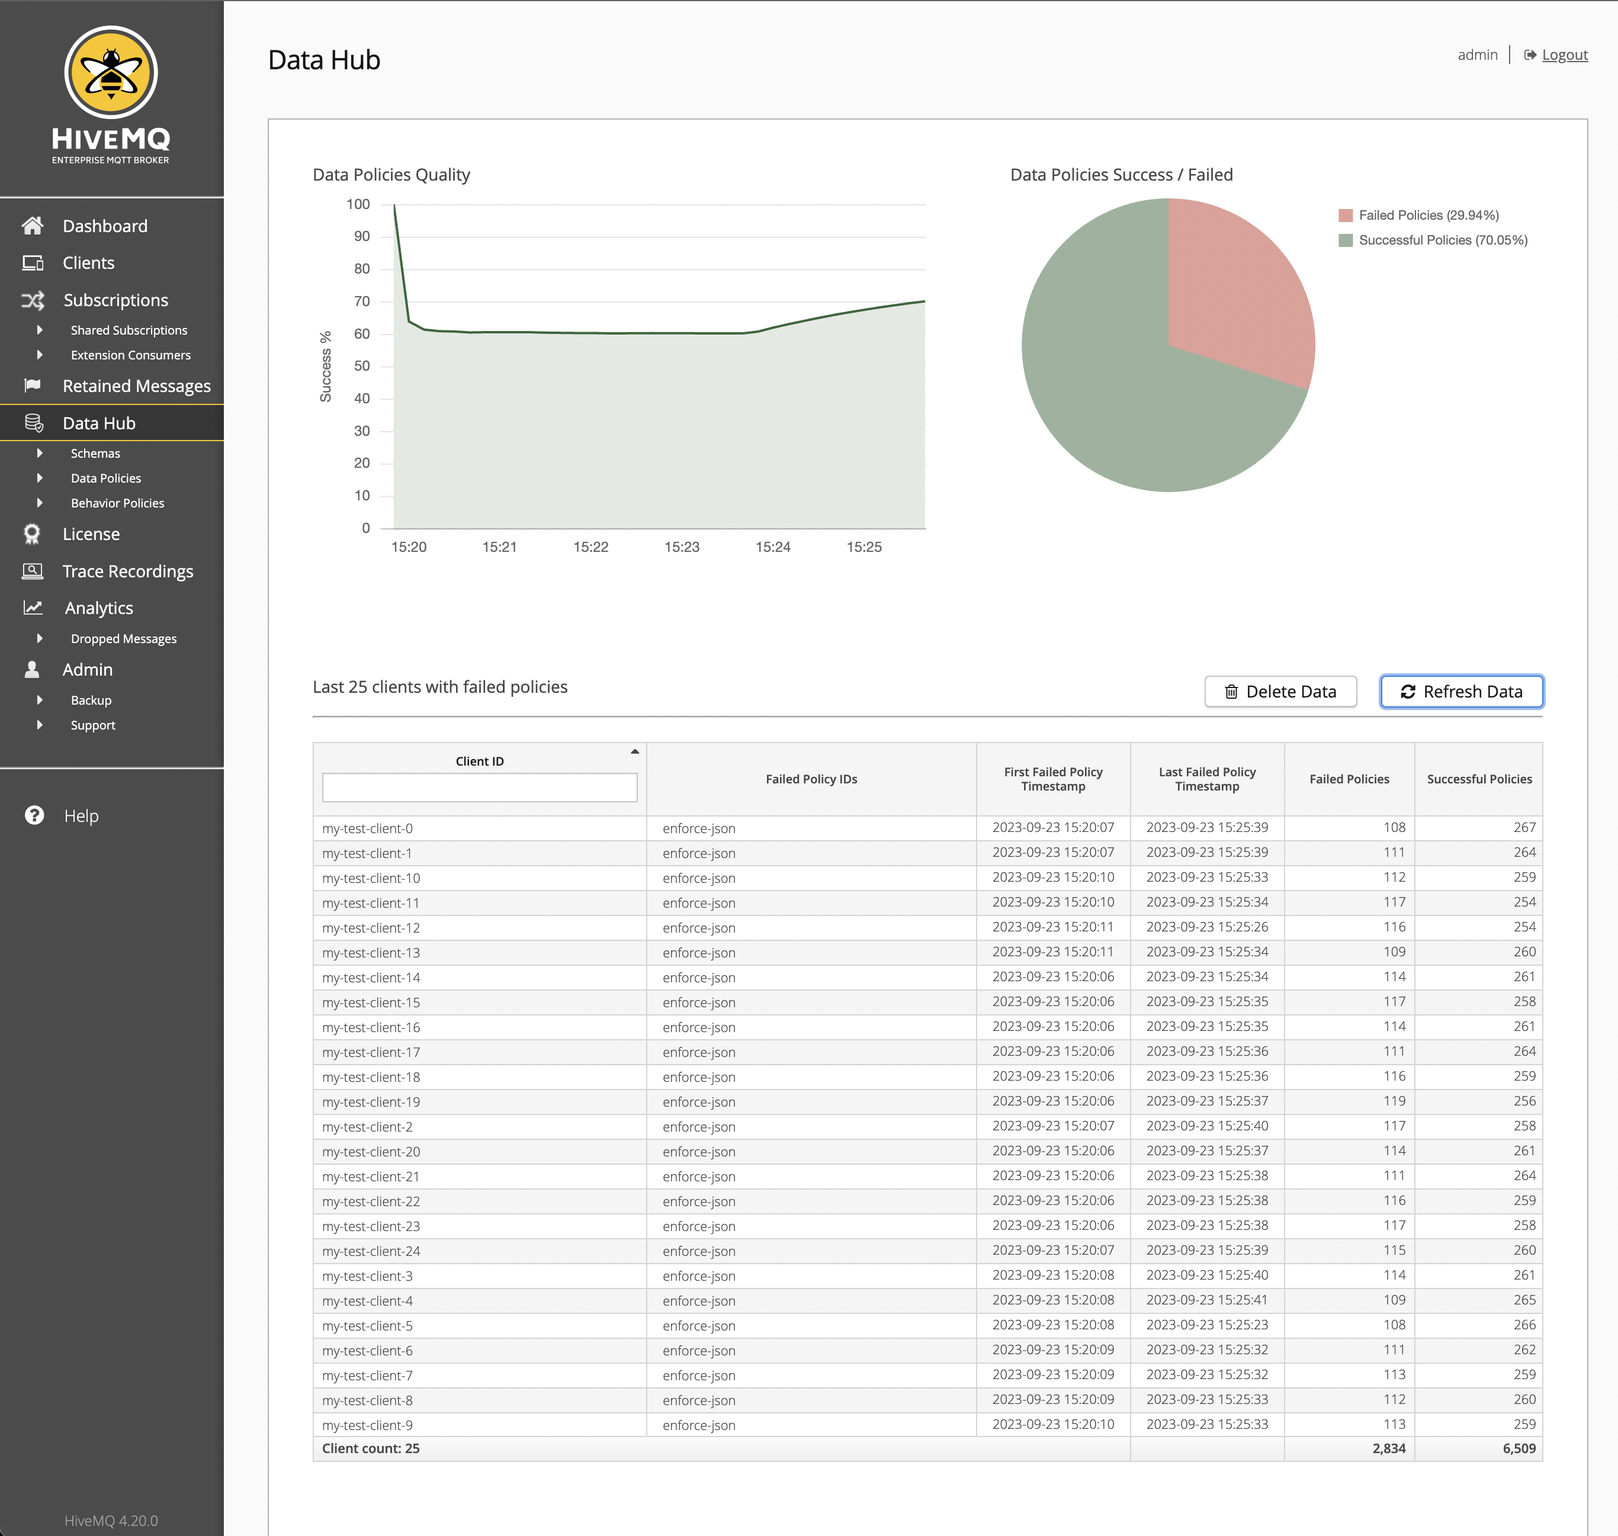
Task: Click the Clients devices icon
Action: [x=33, y=263]
